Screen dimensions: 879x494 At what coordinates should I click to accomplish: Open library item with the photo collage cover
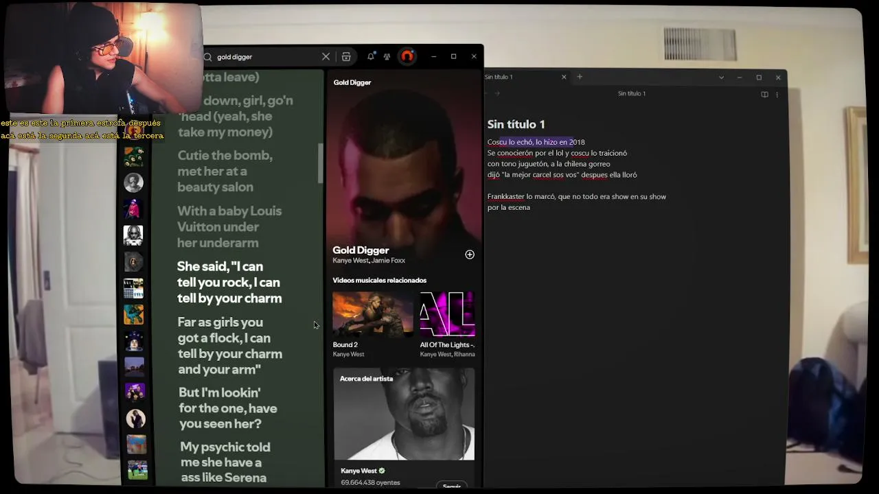(134, 288)
